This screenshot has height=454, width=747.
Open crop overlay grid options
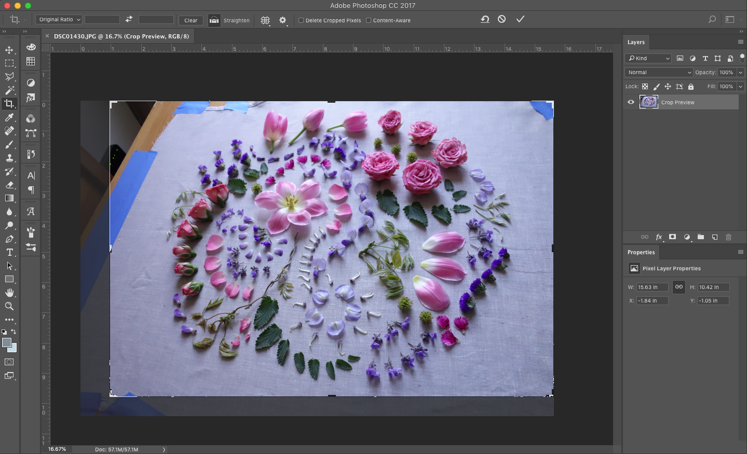[265, 20]
